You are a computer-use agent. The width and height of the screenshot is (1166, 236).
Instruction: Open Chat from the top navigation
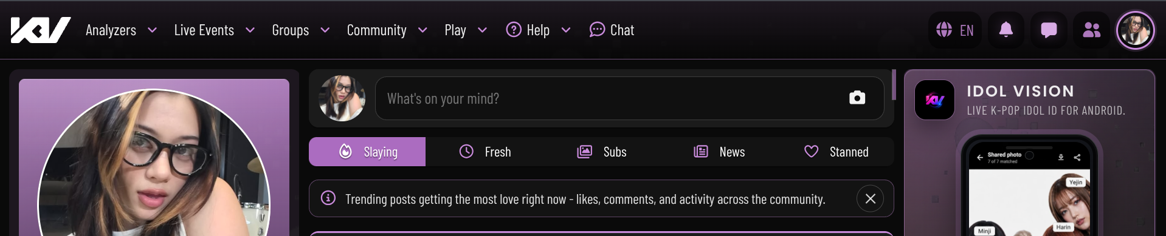tap(612, 30)
